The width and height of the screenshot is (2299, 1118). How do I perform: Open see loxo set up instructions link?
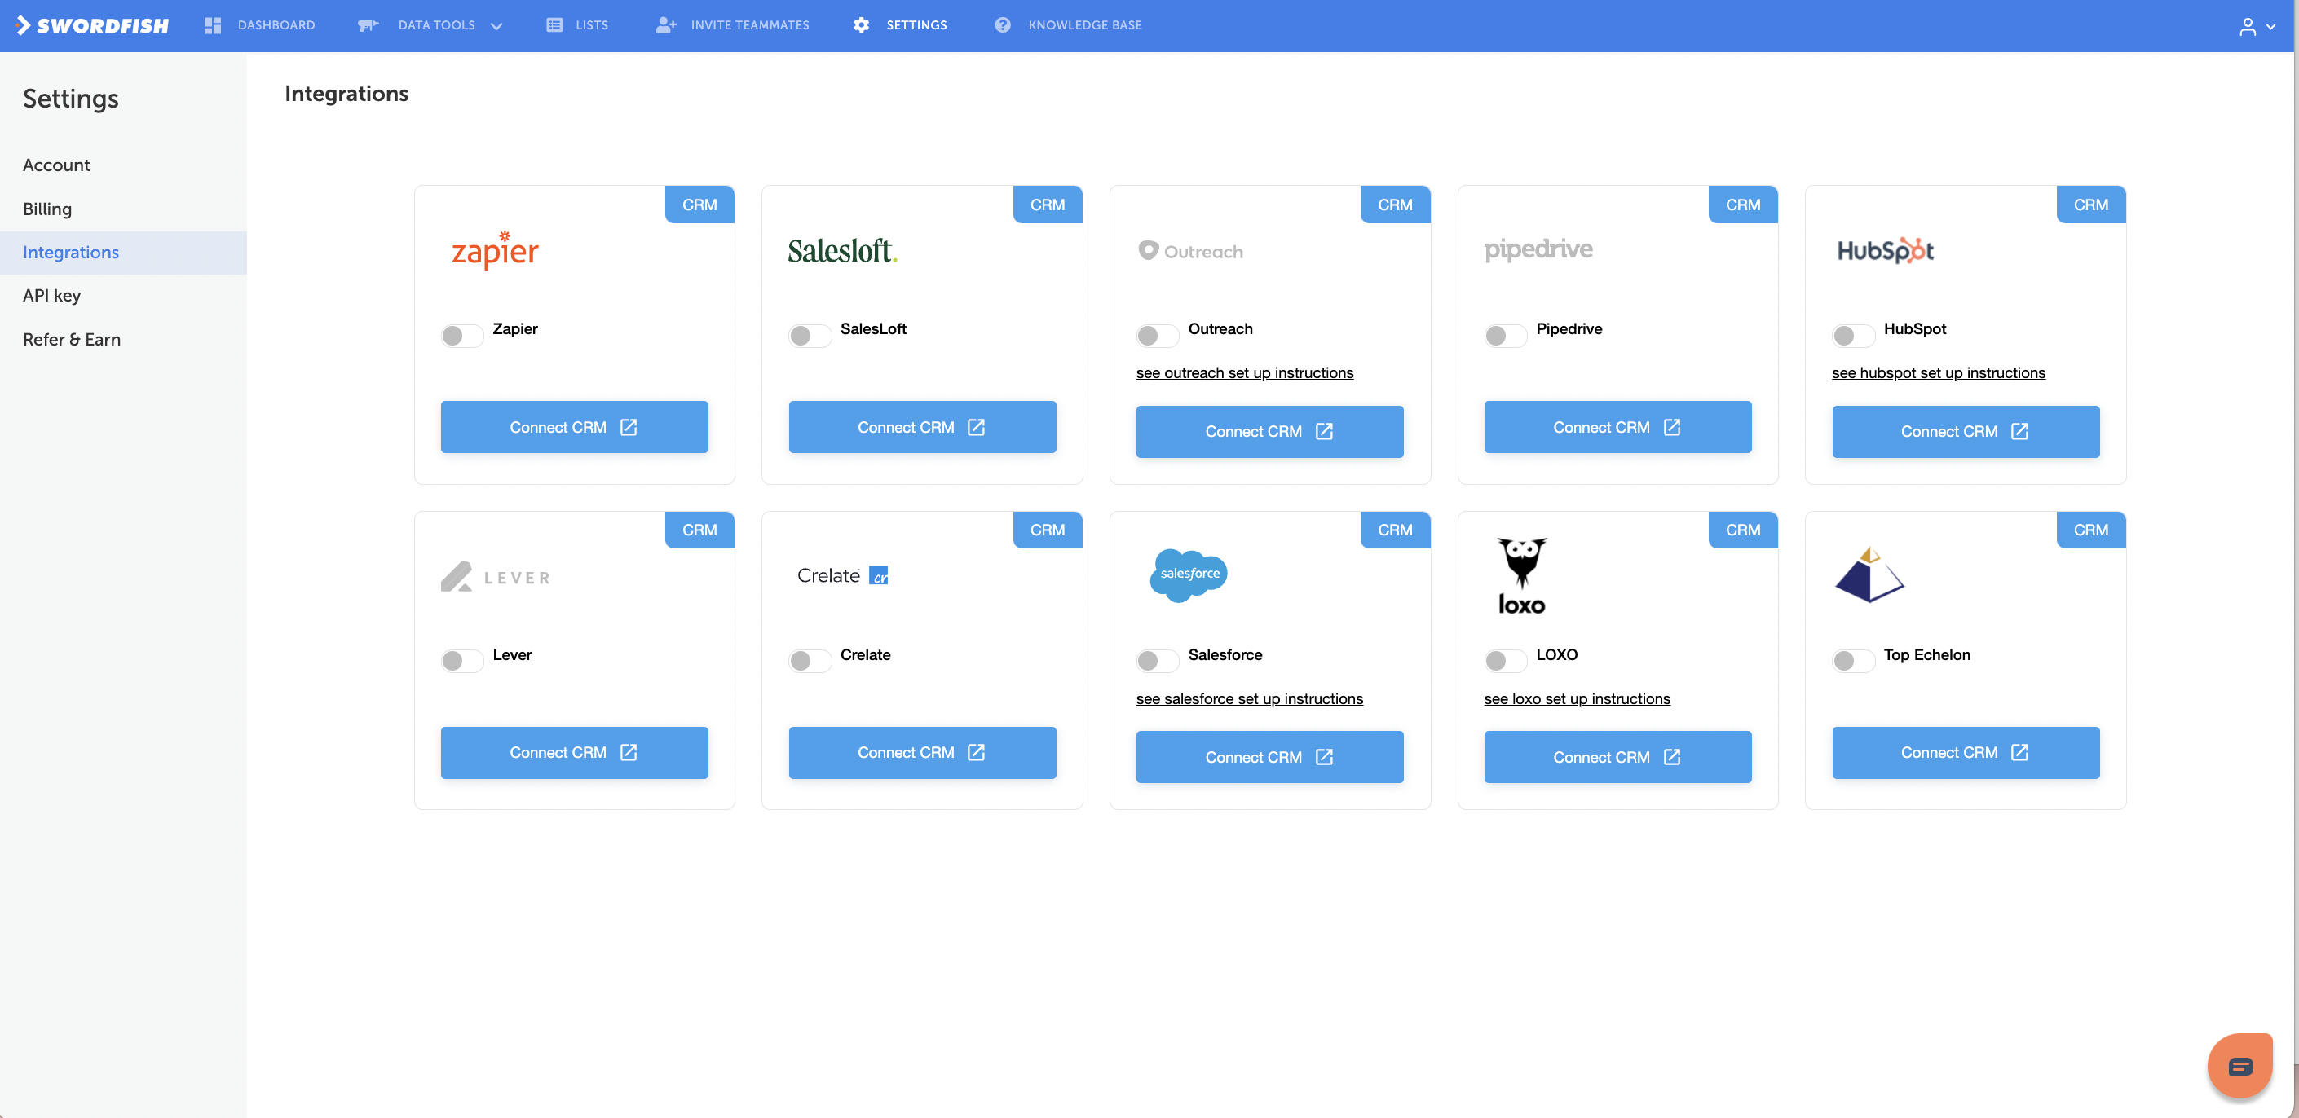1576,698
